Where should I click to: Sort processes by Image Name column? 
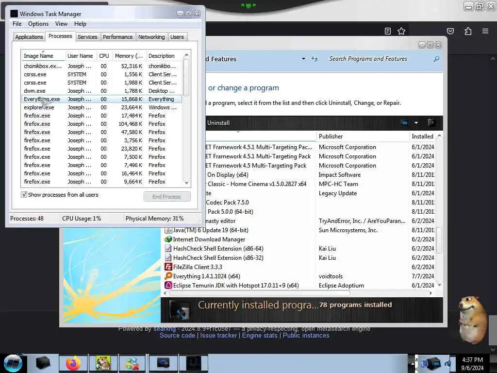point(43,56)
